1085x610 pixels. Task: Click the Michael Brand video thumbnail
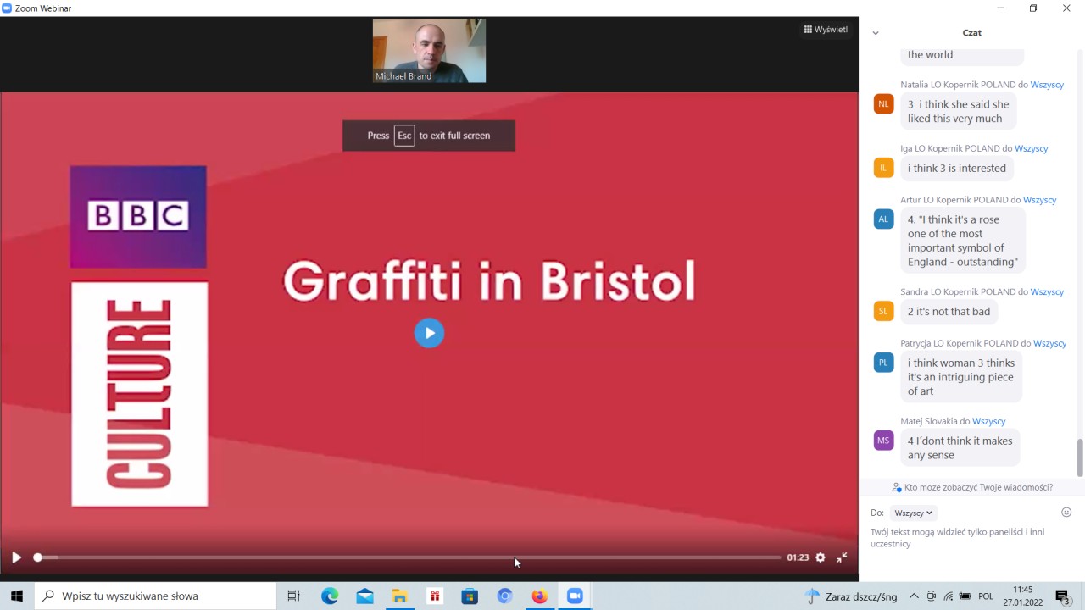pyautogui.click(x=429, y=51)
